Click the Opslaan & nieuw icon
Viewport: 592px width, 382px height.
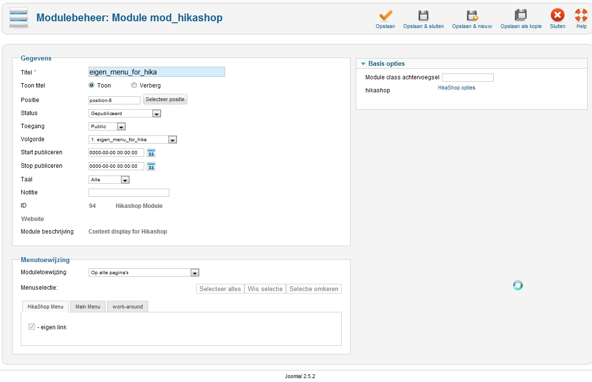click(x=472, y=16)
